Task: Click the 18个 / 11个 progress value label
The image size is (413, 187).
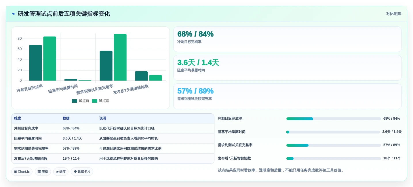Action: tap(392, 158)
